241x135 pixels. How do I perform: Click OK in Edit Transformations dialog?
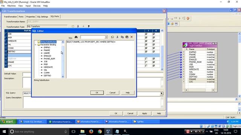pos(116,113)
